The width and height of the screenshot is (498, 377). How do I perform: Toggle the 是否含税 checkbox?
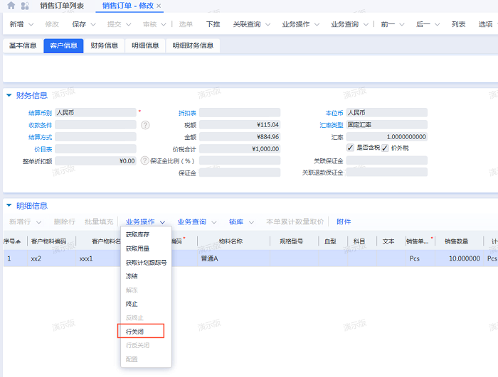click(x=350, y=148)
